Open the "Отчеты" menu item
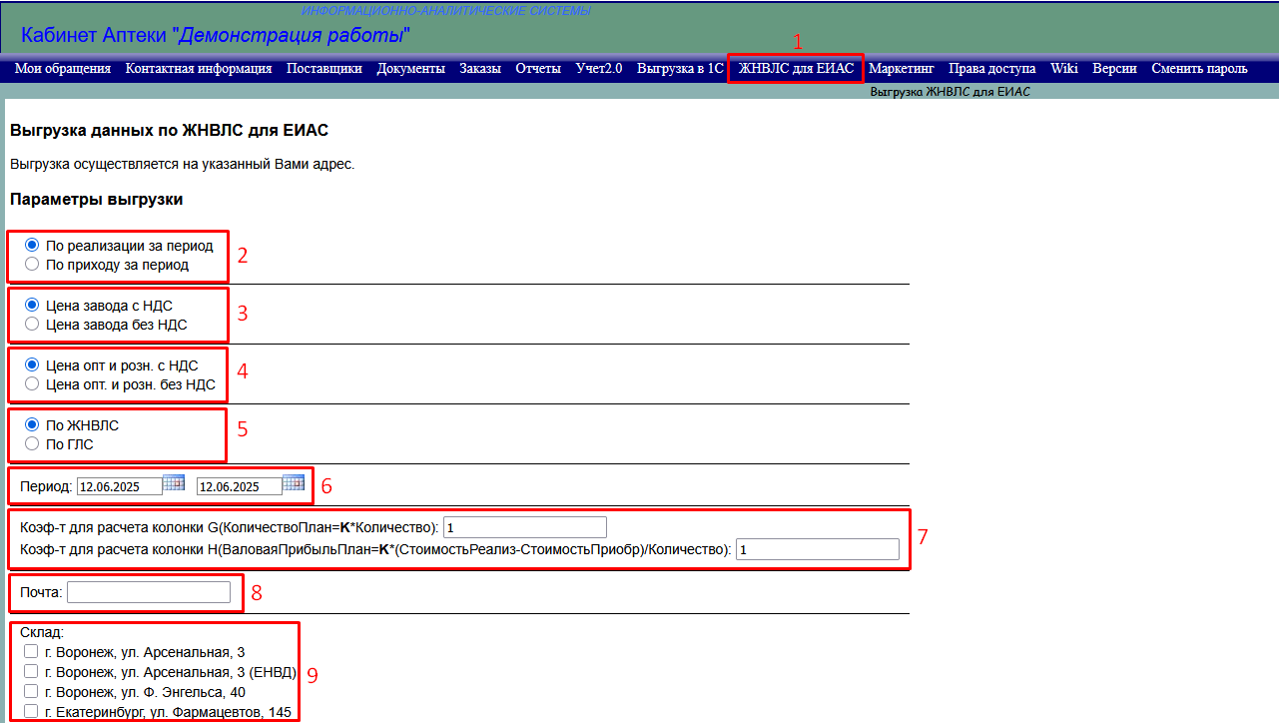1279x723 pixels. coord(538,69)
